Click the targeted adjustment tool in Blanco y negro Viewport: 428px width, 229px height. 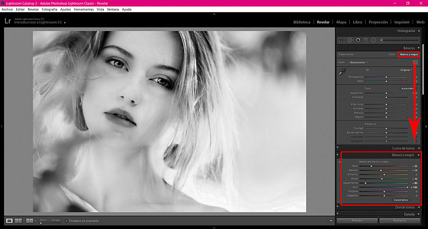click(339, 162)
